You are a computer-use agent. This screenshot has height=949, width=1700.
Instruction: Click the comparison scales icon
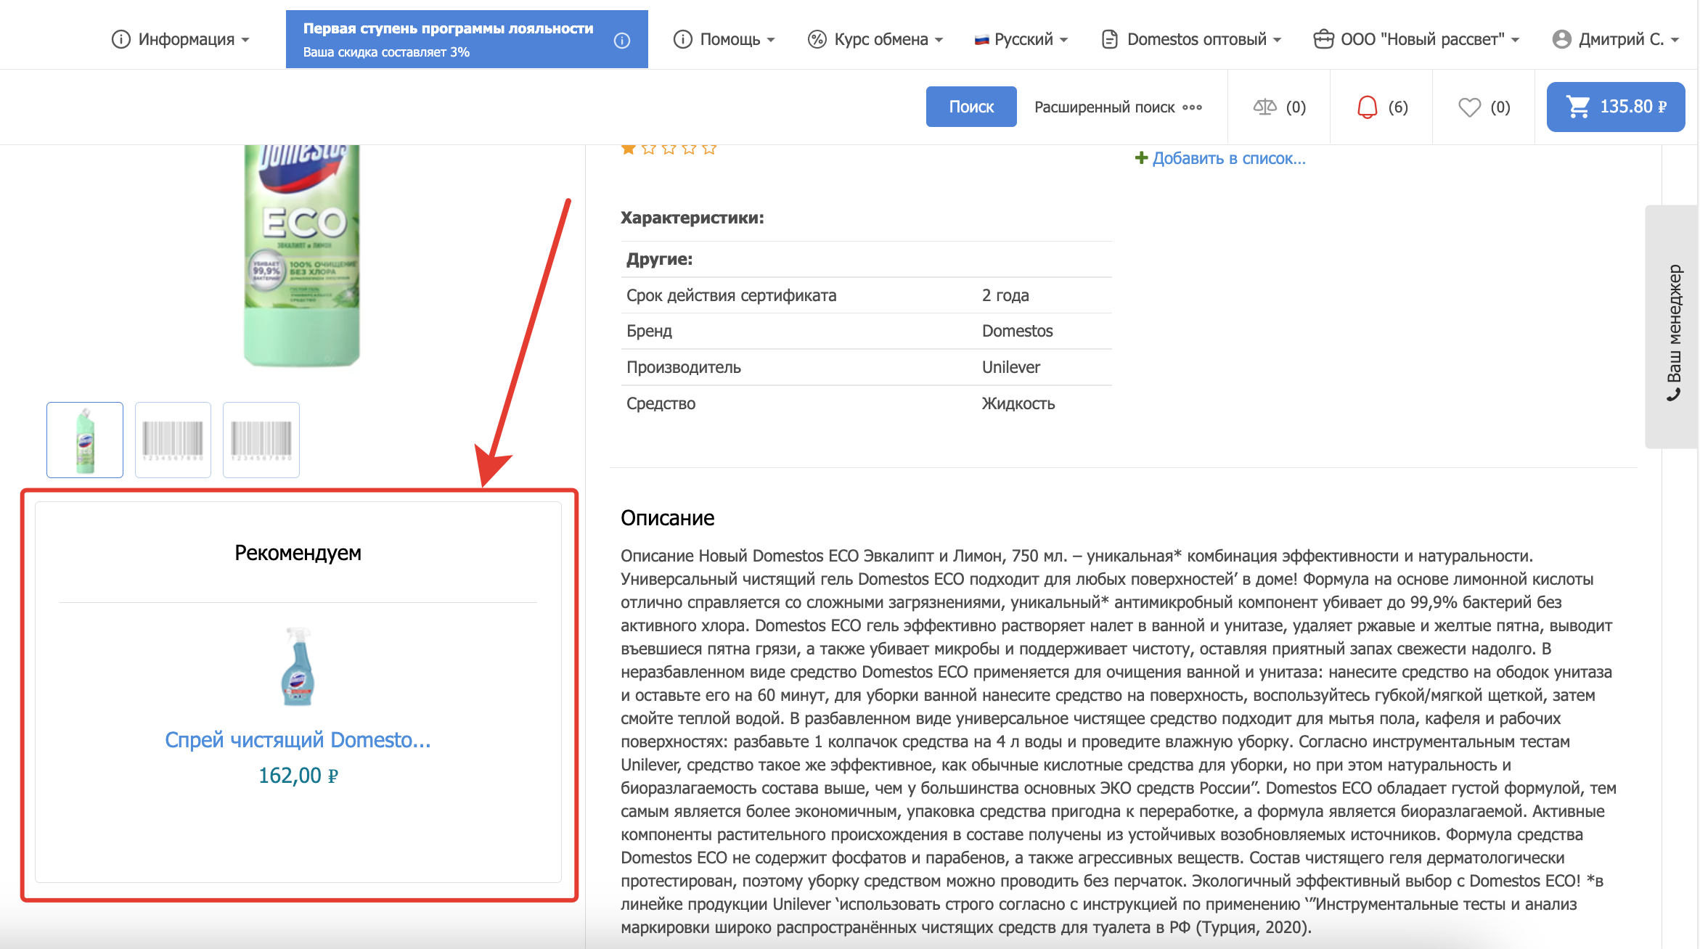click(x=1264, y=107)
